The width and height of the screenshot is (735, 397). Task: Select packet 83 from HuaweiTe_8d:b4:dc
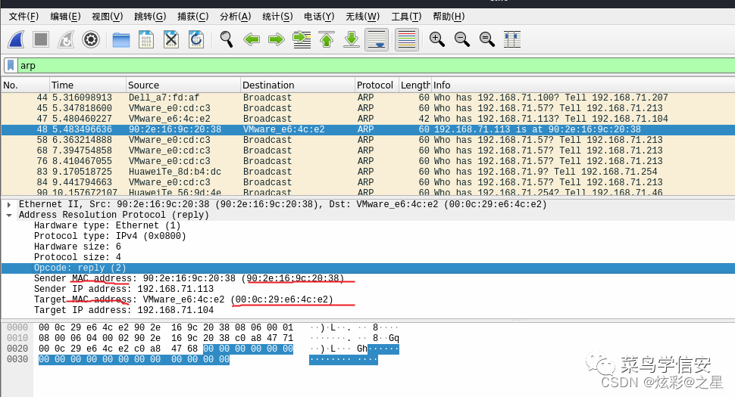pyautogui.click(x=368, y=172)
